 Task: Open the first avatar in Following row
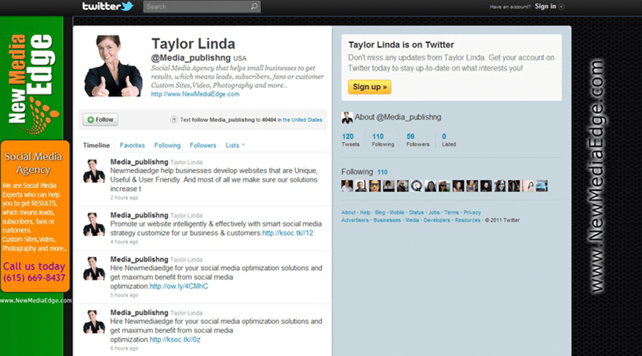pyautogui.click(x=347, y=185)
